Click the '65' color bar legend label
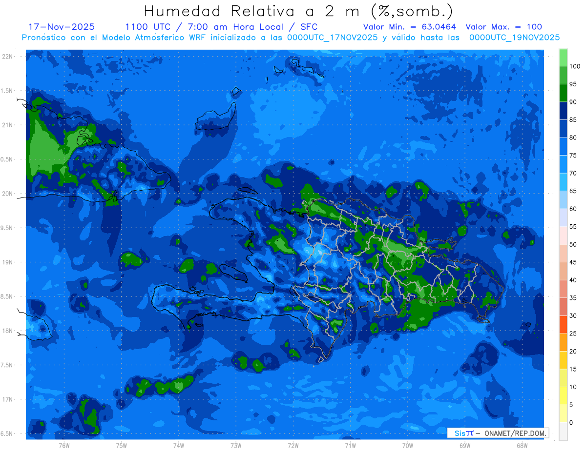The image size is (586, 452). 573,191
